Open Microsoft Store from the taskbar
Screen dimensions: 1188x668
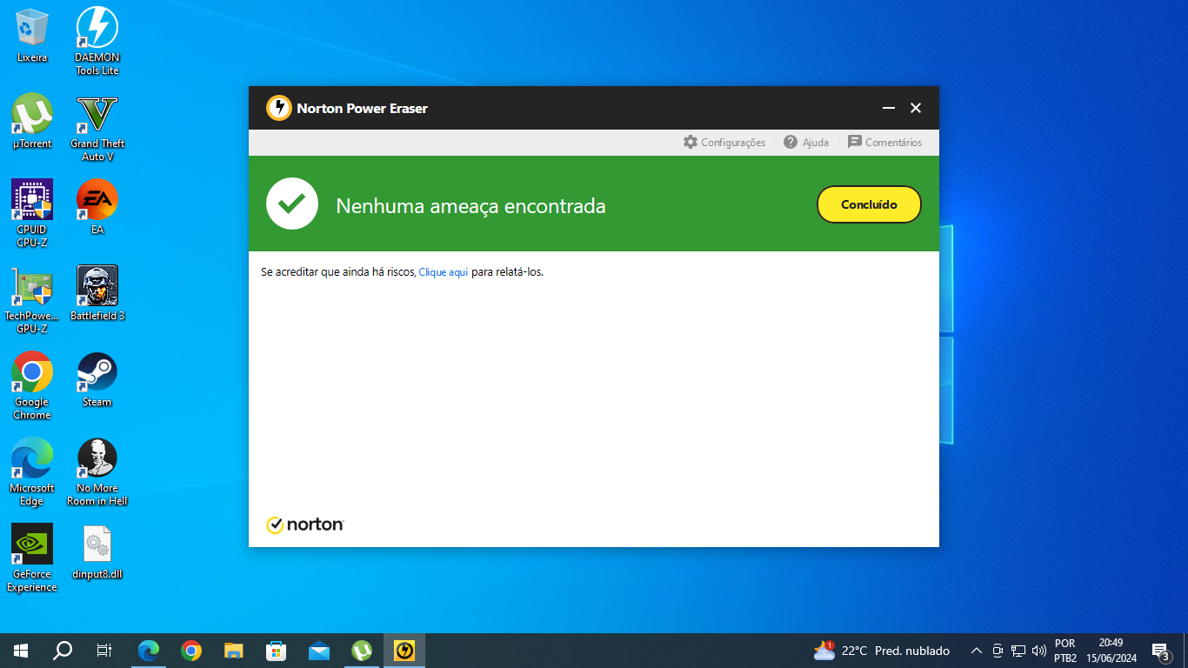pyautogui.click(x=277, y=651)
